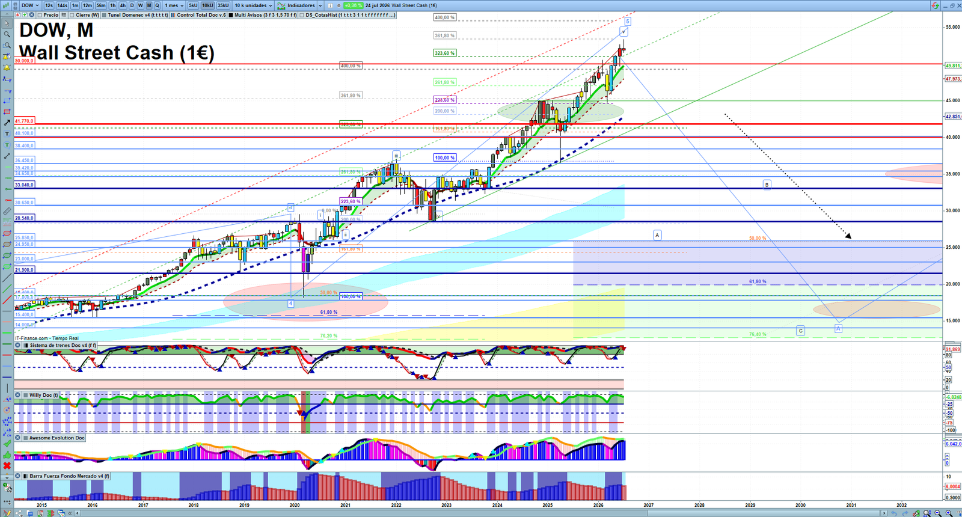Choose the red diagonal trend line tool
This screenshot has width=962, height=517.
pyautogui.click(x=7, y=299)
